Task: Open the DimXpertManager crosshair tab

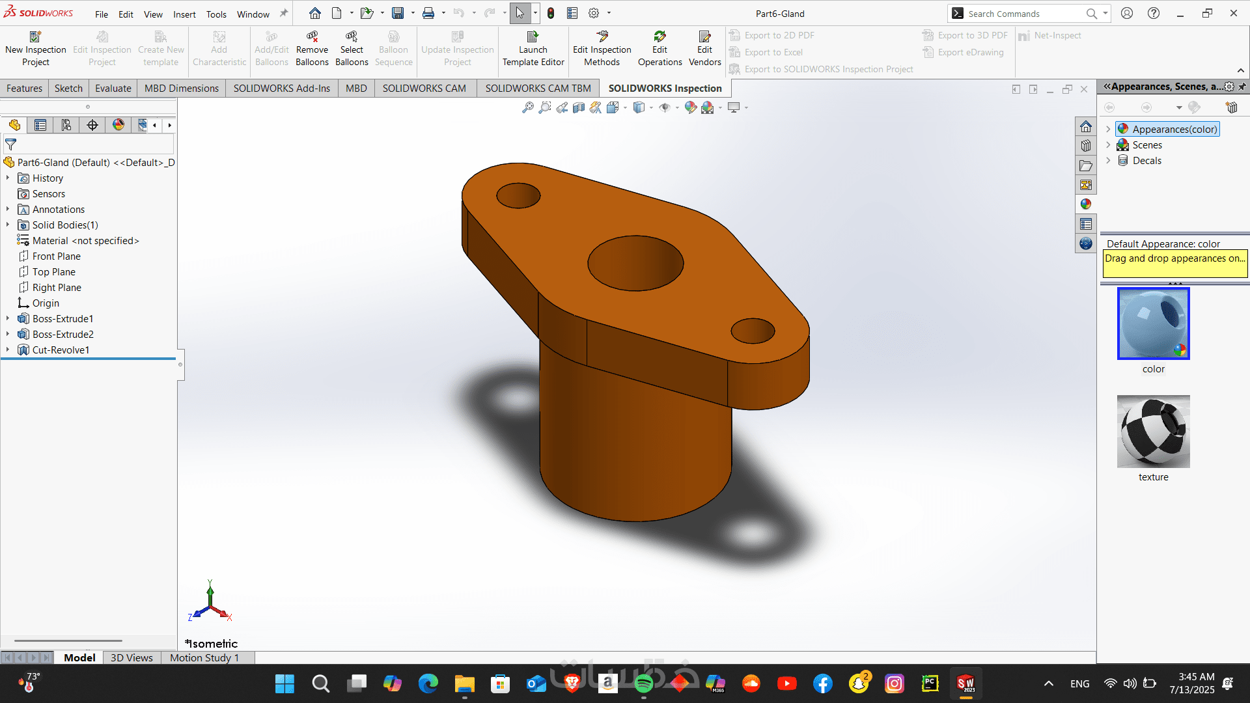Action: tap(92, 125)
